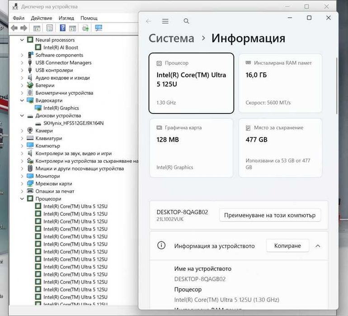
Task: Click Back arrow in Device Manager toolbar
Action: tap(14, 28)
